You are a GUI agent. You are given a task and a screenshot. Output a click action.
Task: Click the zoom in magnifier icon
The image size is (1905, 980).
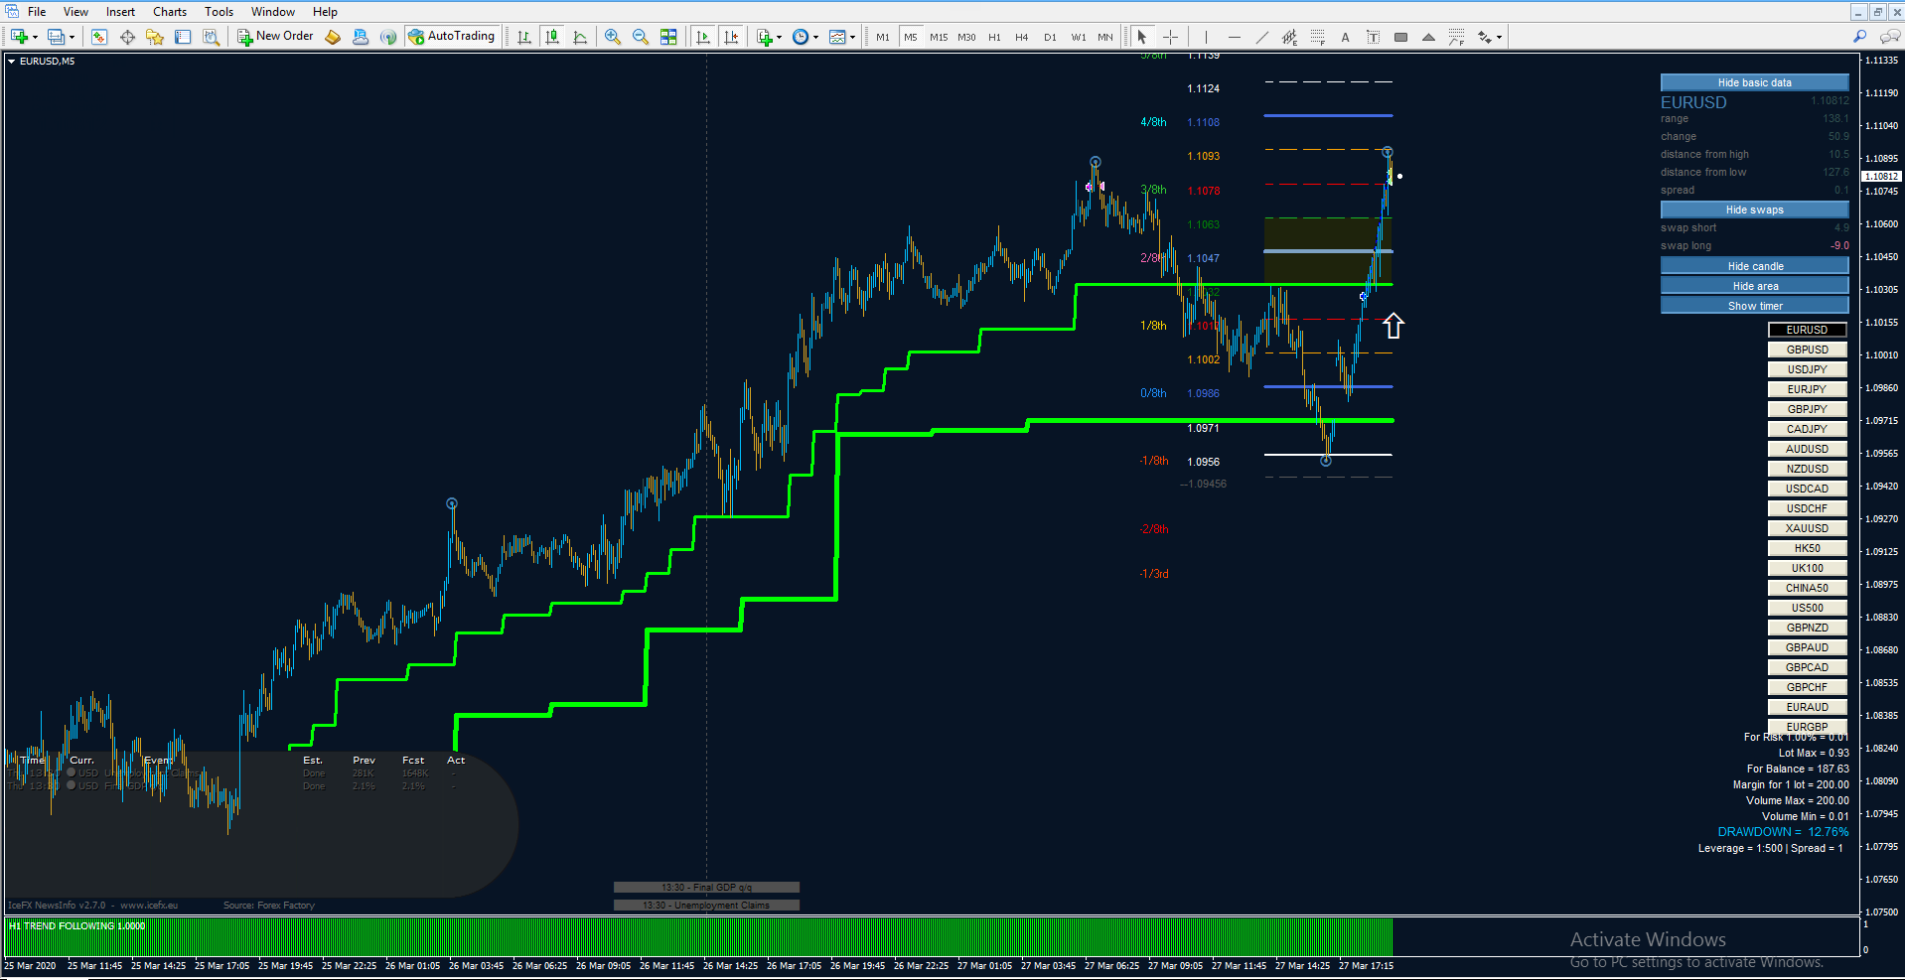tap(613, 37)
